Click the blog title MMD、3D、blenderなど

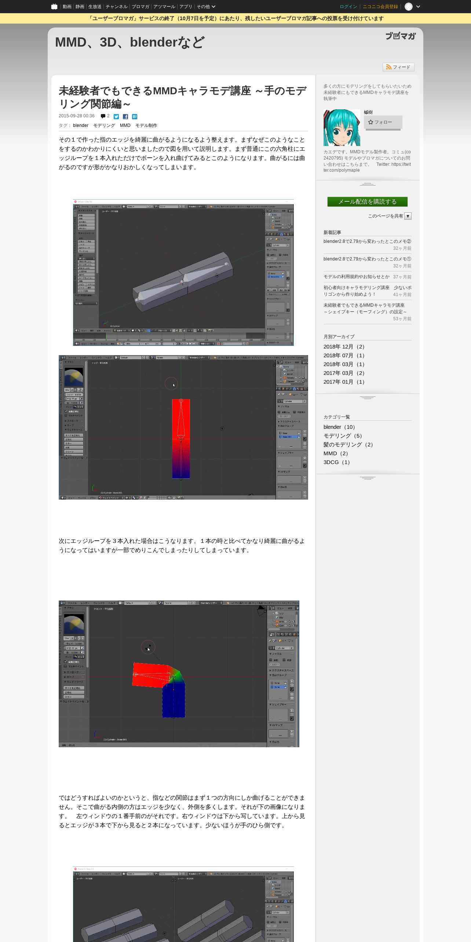[x=129, y=42]
